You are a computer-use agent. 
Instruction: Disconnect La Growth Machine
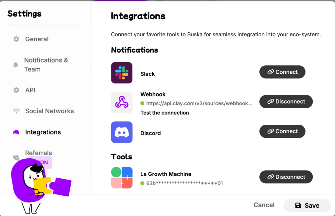pyautogui.click(x=286, y=177)
